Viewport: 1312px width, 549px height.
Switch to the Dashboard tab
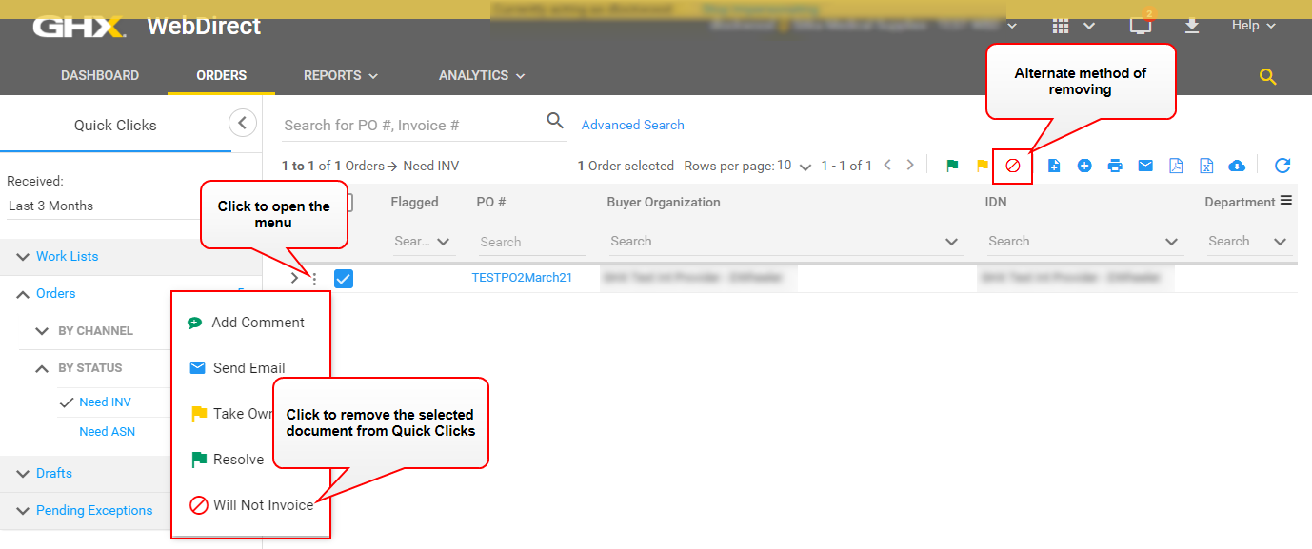(100, 75)
